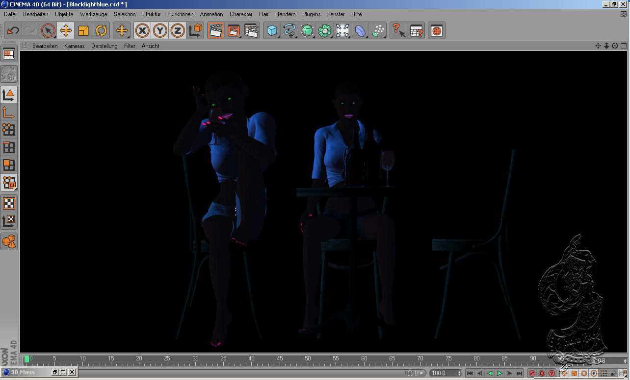The height and width of the screenshot is (380, 630).
Task: Switch to Polygons mode
Action: pos(9,165)
